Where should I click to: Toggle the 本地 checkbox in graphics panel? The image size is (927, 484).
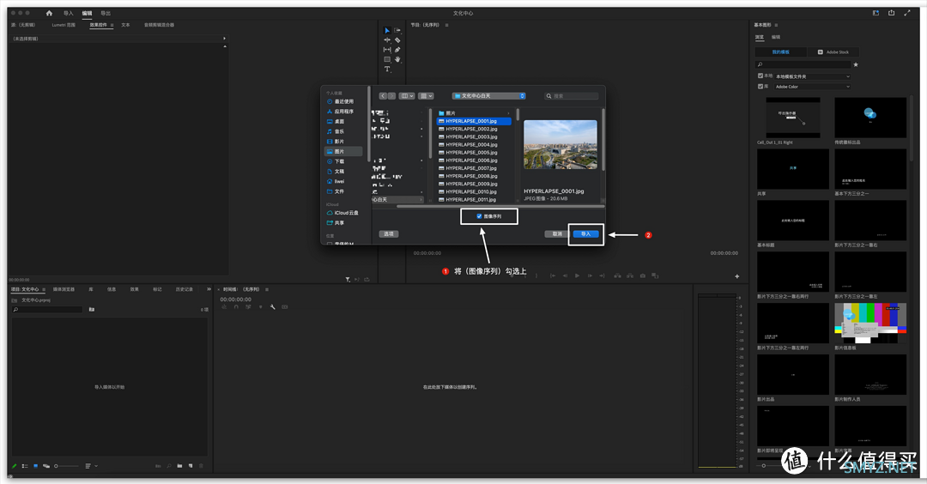pyautogui.click(x=760, y=76)
